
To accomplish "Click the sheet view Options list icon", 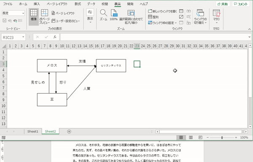I will tap(20, 21).
